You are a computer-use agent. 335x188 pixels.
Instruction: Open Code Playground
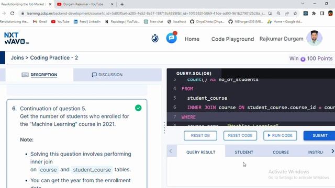tap(232, 39)
